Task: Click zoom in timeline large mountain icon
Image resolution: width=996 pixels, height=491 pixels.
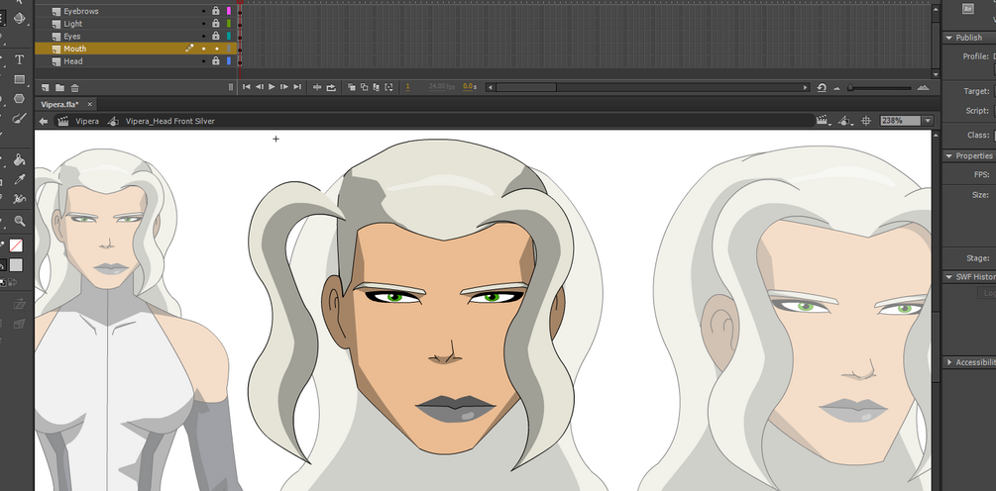Action: (x=923, y=88)
